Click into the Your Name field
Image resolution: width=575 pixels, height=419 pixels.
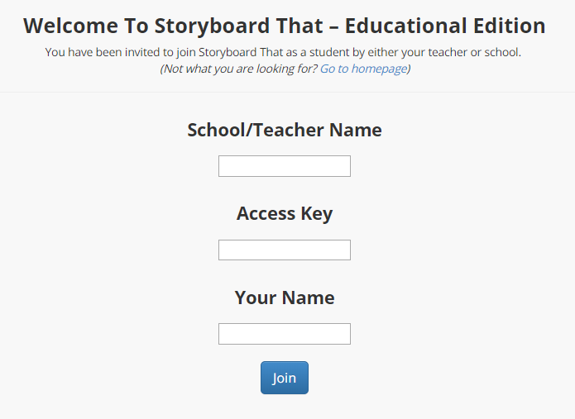tap(285, 334)
